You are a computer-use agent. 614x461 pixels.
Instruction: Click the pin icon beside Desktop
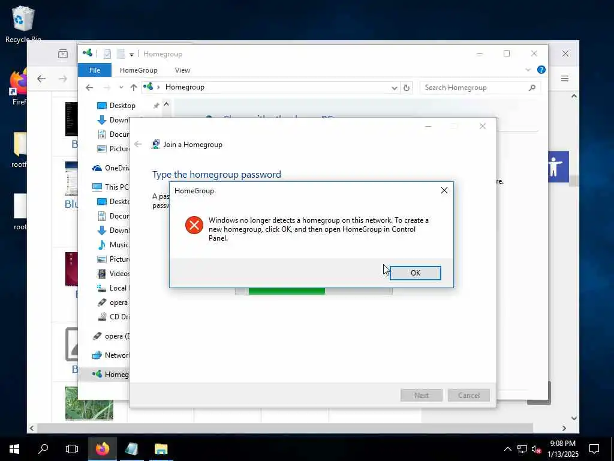tap(156, 106)
